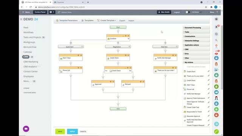The image size is (242, 136).
Task: Start a video call with purple camera button
Action: click(x=26, y=129)
